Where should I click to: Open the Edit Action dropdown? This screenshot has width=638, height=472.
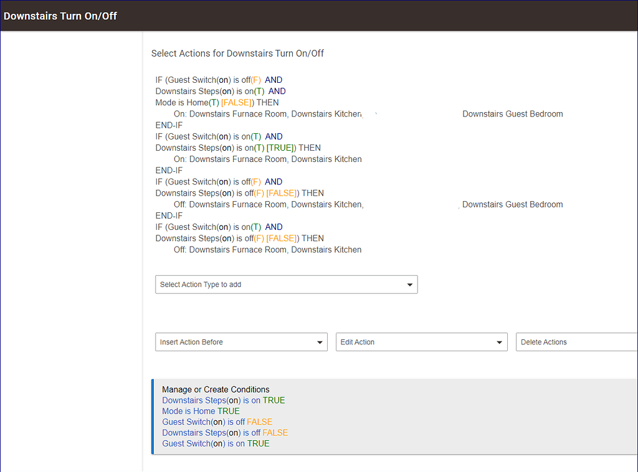(x=422, y=342)
